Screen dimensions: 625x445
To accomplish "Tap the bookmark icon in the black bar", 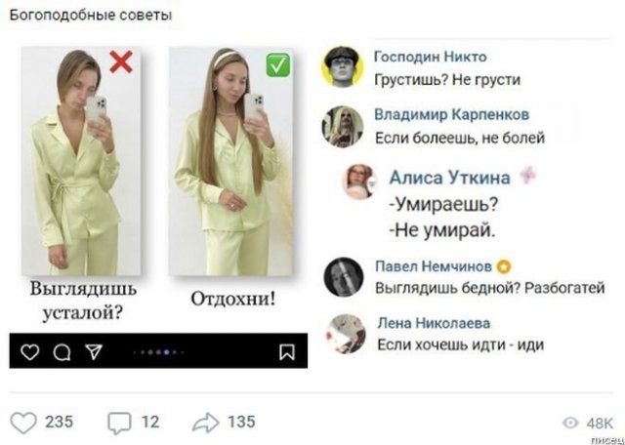I will 287,351.
